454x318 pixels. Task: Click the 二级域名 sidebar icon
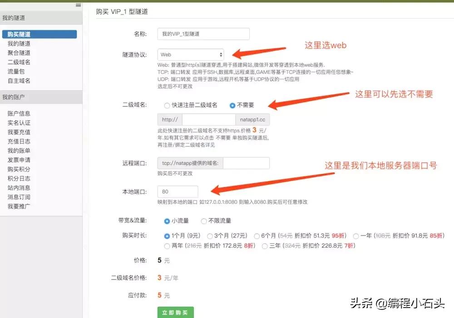[19, 62]
